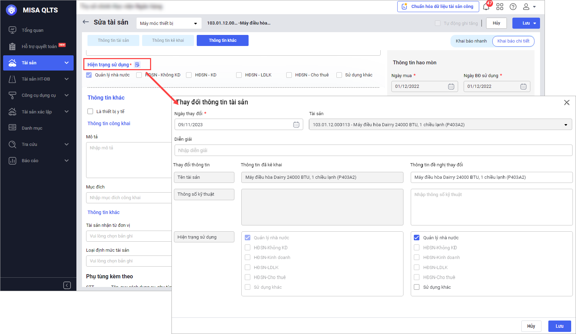The height and width of the screenshot is (334, 576).
Task: Open the calendar icon for Ngày mua
Action: click(451, 86)
